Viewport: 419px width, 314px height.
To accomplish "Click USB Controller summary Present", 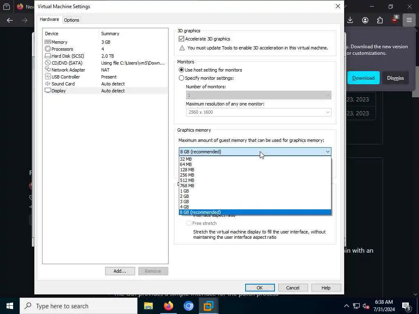I will pos(109,76).
